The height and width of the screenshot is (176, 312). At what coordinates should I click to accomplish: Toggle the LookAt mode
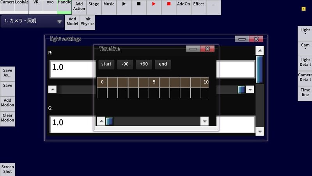point(21,7)
